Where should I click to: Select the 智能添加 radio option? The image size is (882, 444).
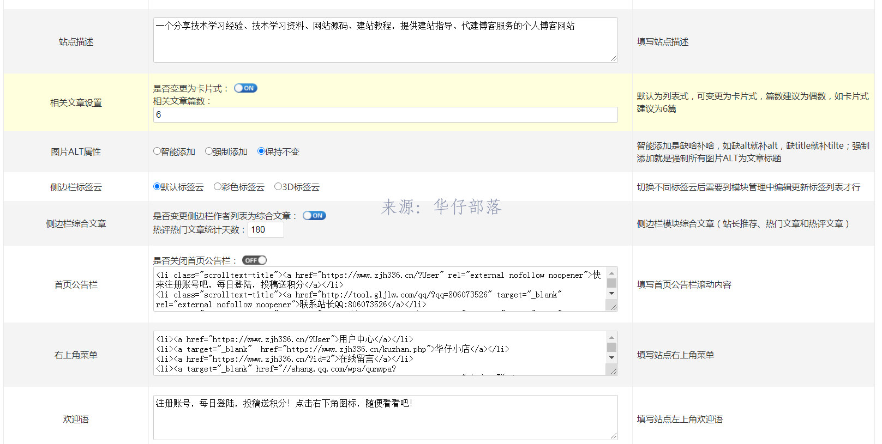(157, 151)
